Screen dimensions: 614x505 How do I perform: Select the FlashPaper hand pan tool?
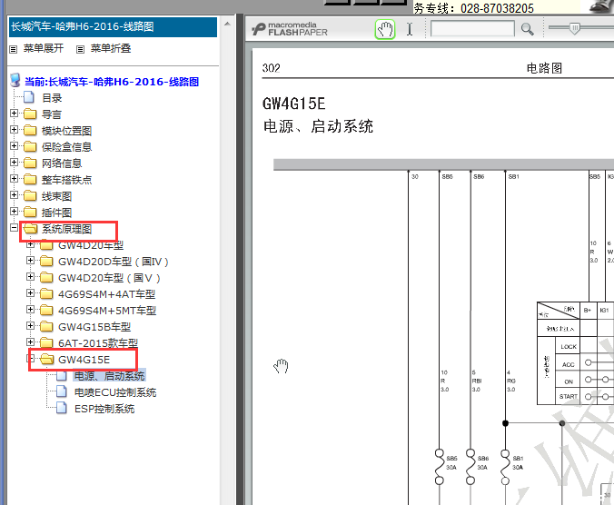pyautogui.click(x=385, y=30)
